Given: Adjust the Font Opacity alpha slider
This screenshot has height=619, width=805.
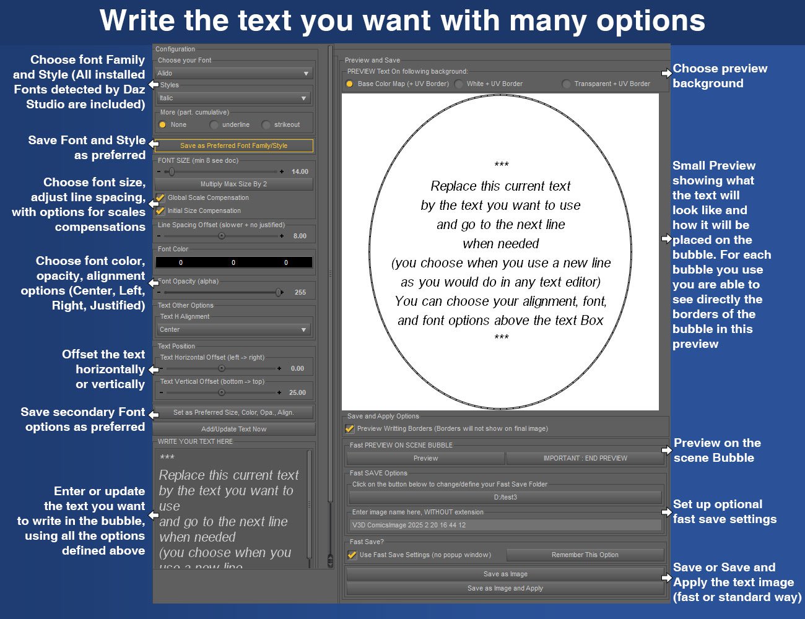Looking at the screenshot, I should pos(277,292).
